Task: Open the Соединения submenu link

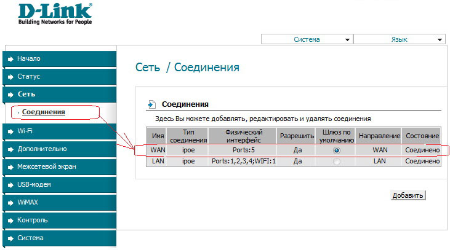Action: pos(44,112)
